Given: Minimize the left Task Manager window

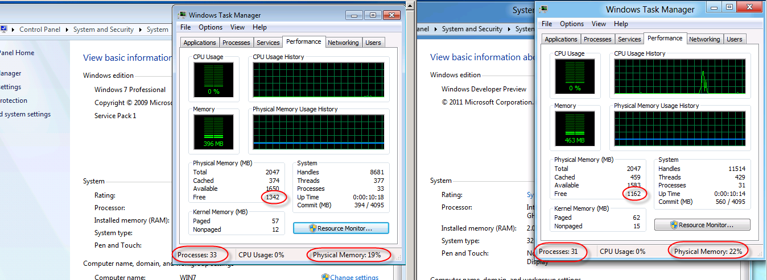Looking at the screenshot, I should 354,15.
